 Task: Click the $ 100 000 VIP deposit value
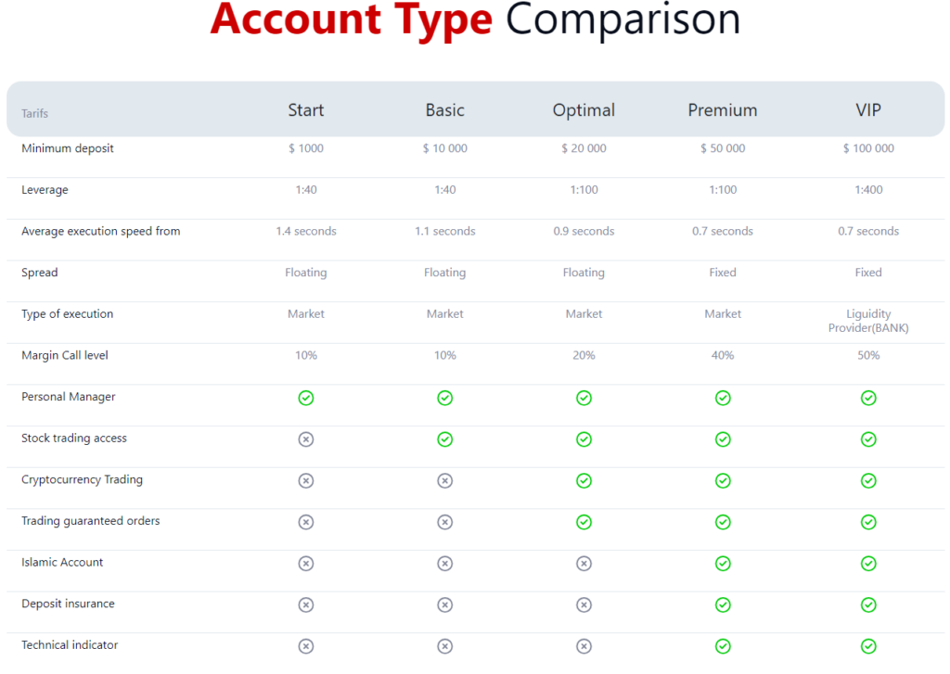pos(868,148)
